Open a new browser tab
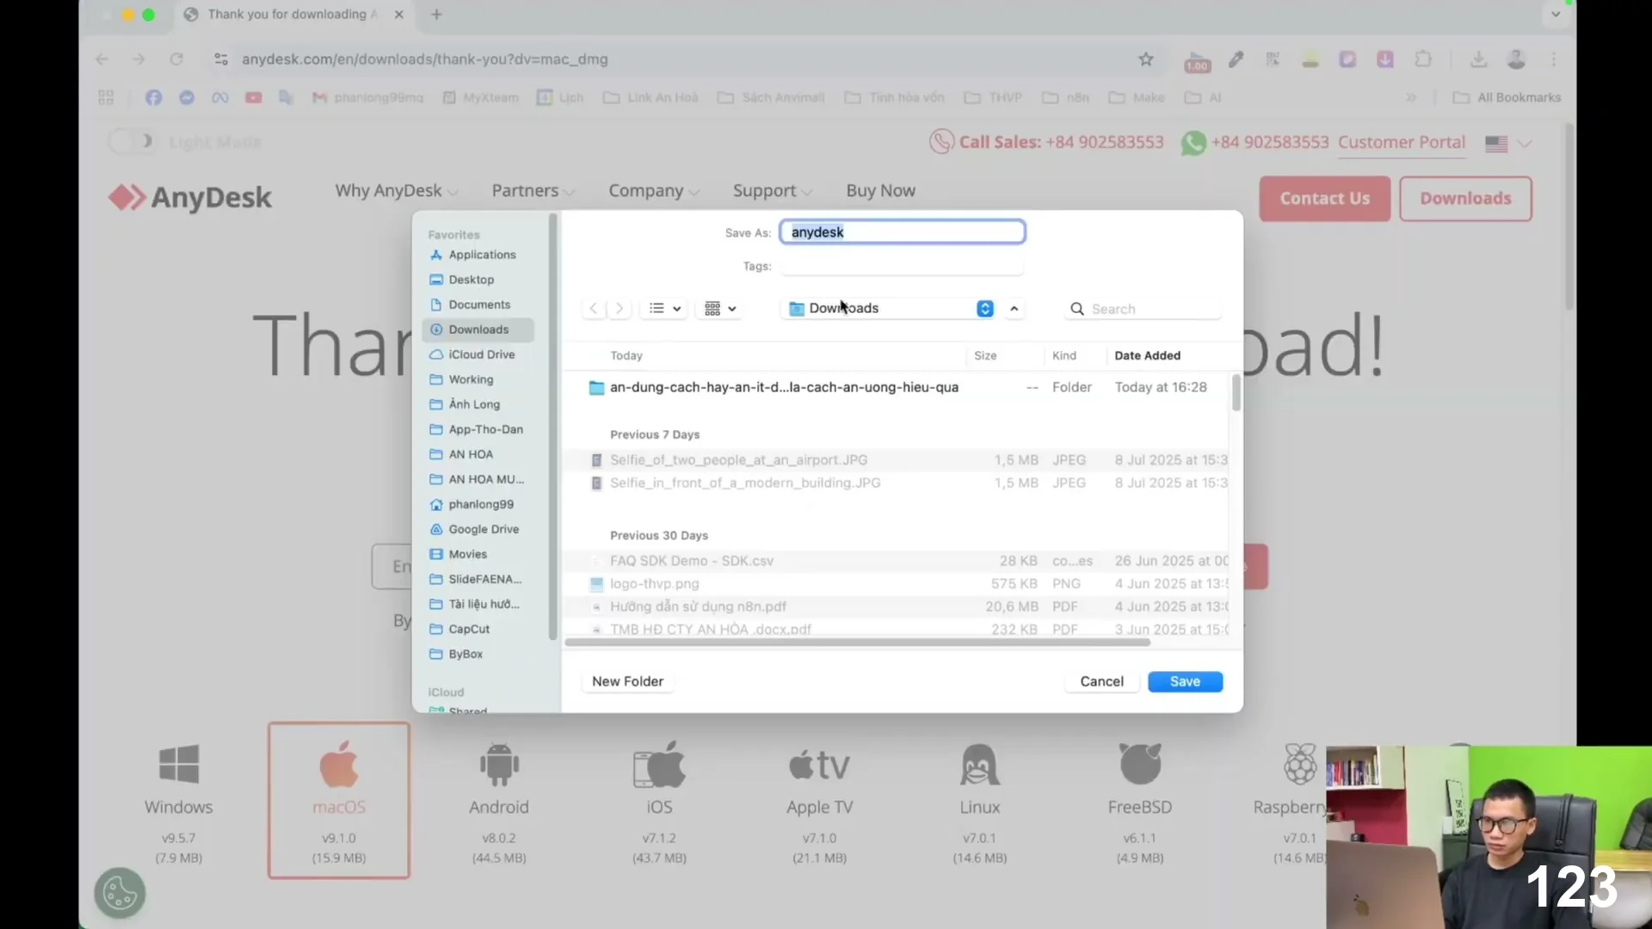The height and width of the screenshot is (929, 1652). (436, 15)
